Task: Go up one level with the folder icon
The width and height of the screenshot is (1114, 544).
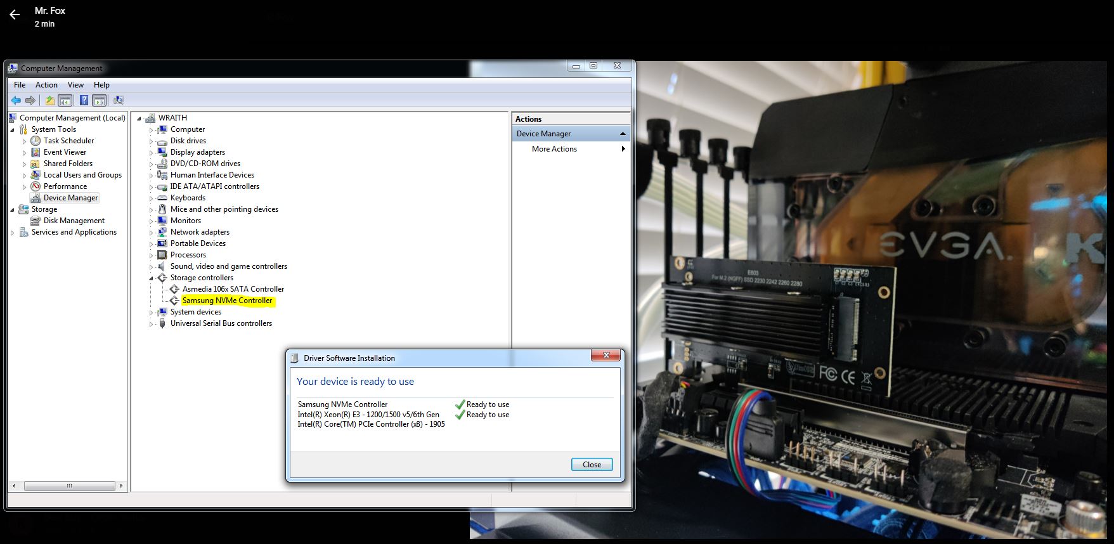Action: (49, 100)
